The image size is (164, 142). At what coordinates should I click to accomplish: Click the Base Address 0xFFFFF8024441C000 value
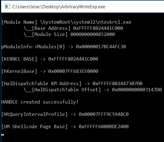[x=98, y=28]
